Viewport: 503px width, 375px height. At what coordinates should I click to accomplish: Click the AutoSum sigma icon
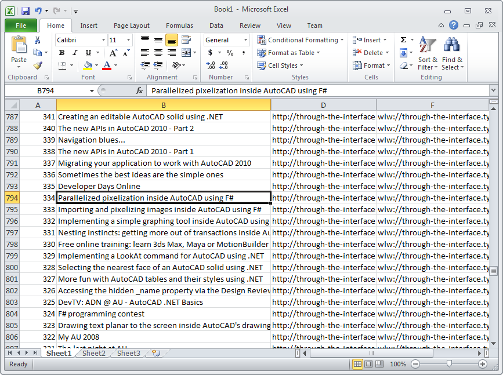(403, 40)
